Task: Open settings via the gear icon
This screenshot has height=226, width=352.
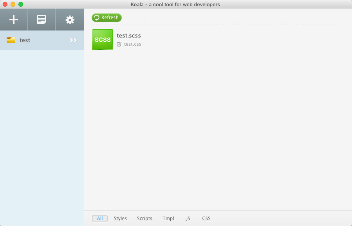Action: (x=70, y=20)
